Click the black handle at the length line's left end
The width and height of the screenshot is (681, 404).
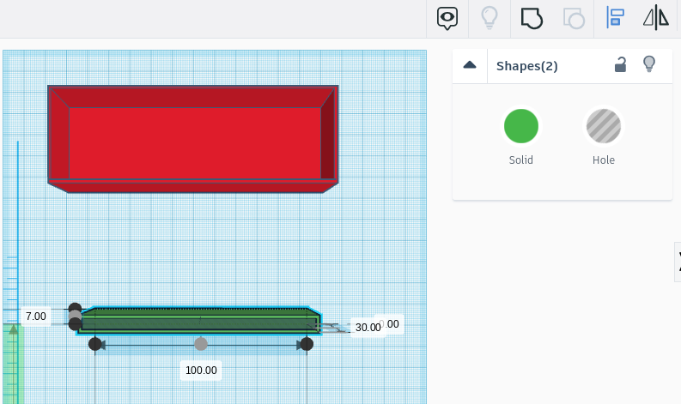click(95, 344)
